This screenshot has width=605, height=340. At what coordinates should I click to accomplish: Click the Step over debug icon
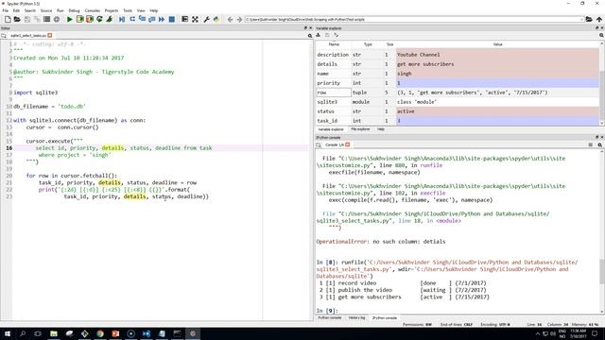click(x=132, y=19)
